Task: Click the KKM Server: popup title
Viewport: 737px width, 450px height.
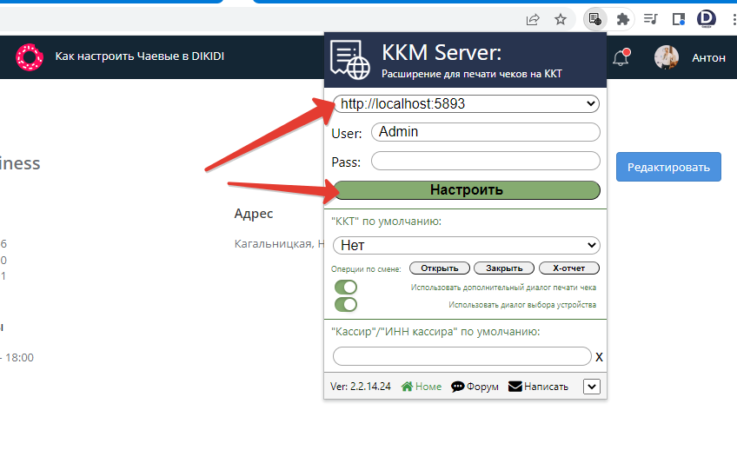Action: click(442, 53)
